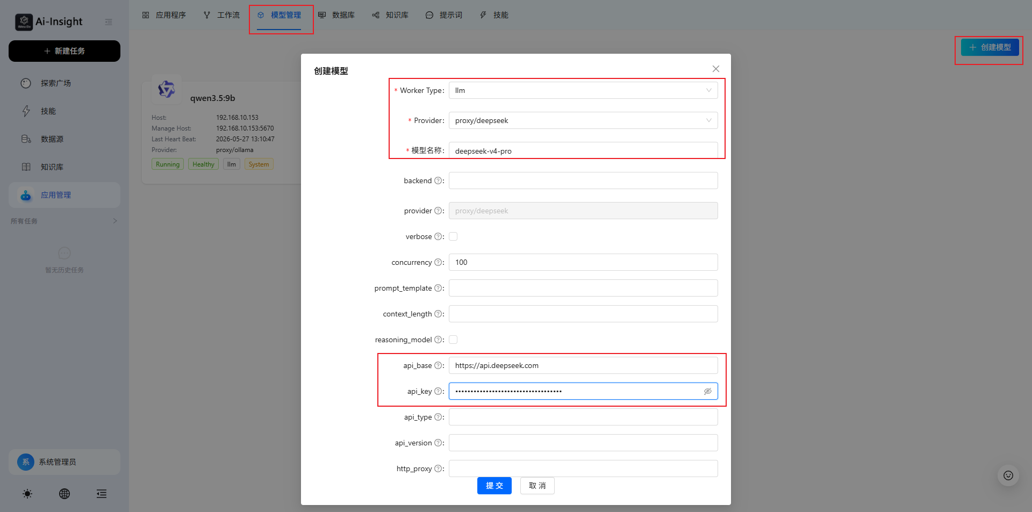Click the 模型名称 input field

(x=583, y=150)
